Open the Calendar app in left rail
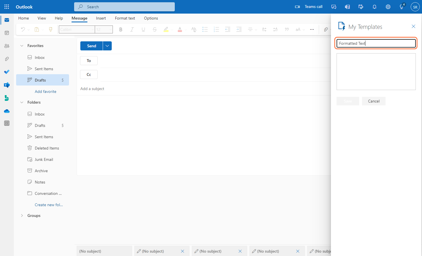The height and width of the screenshot is (256, 422). (x=7, y=33)
